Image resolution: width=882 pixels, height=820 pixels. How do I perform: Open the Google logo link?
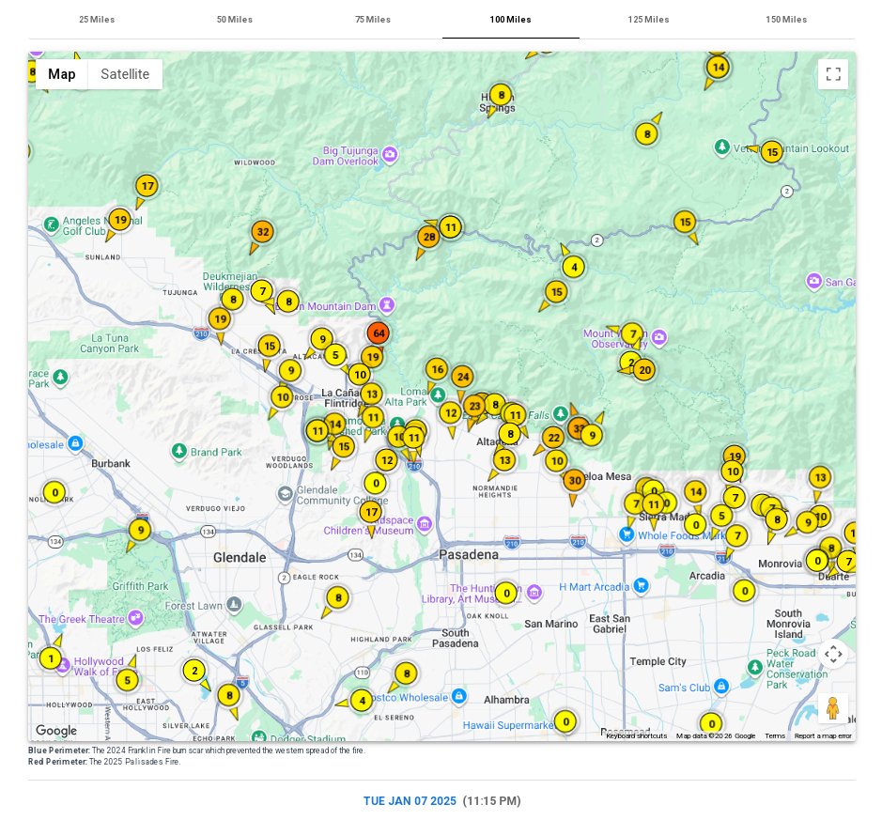coord(56,730)
